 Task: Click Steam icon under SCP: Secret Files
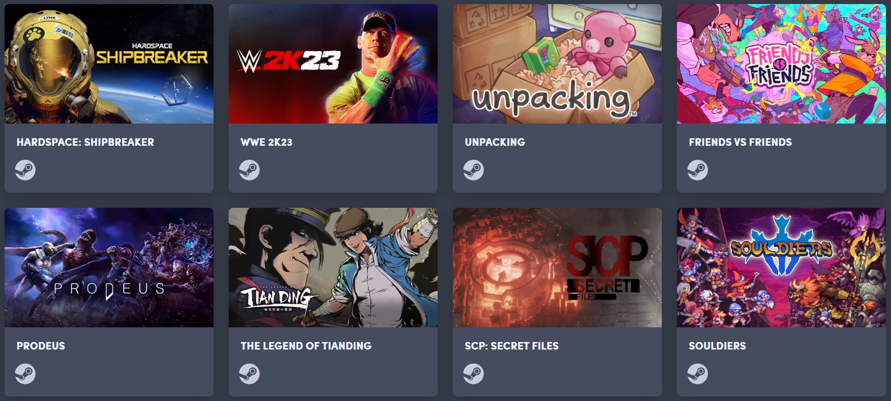click(474, 374)
